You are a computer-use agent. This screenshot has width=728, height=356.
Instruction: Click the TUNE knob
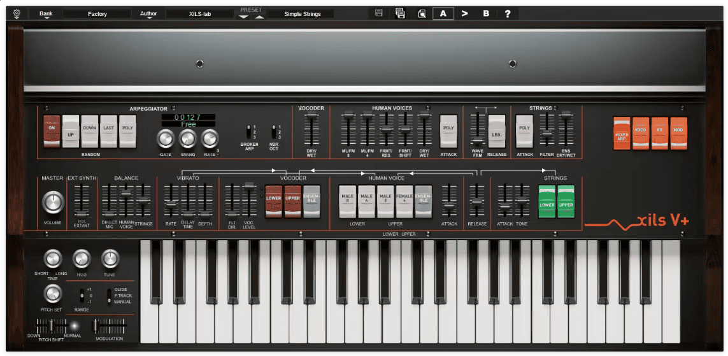point(110,259)
